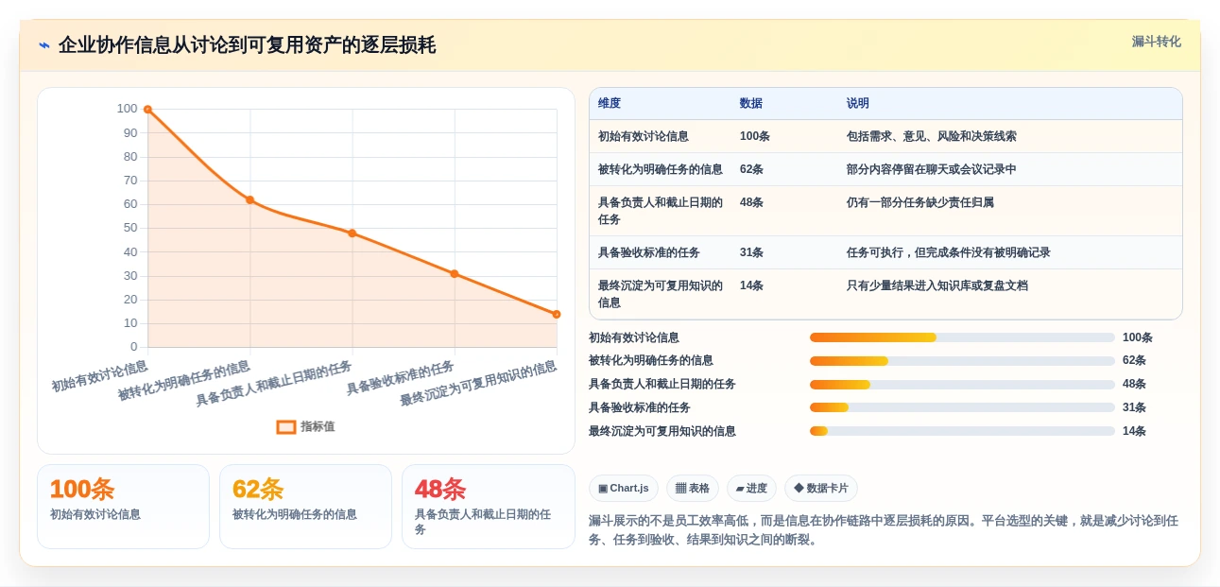Toggle the 指标值 legend swatch

tap(286, 427)
